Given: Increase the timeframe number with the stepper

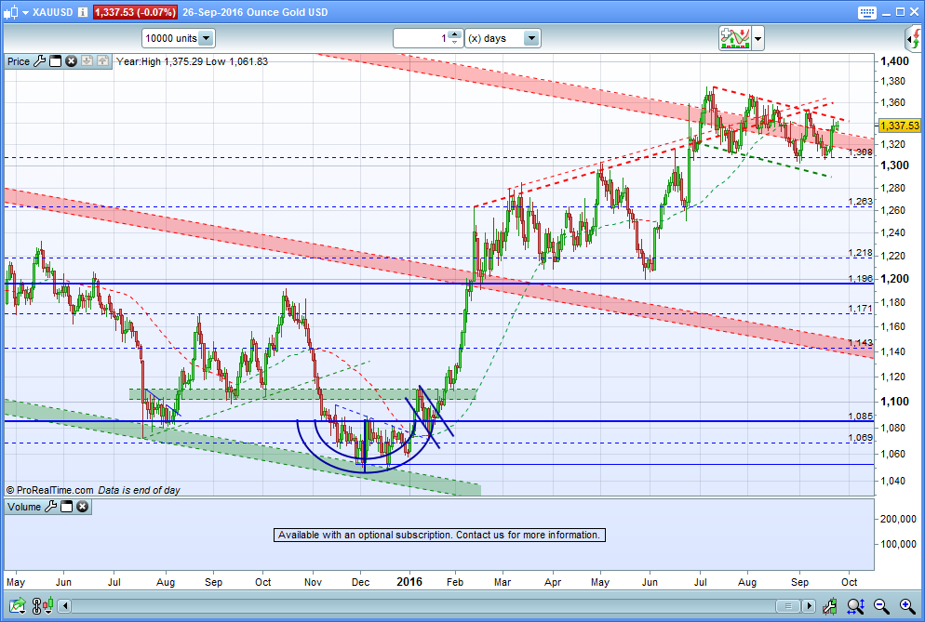Looking at the screenshot, I should click(x=454, y=34).
